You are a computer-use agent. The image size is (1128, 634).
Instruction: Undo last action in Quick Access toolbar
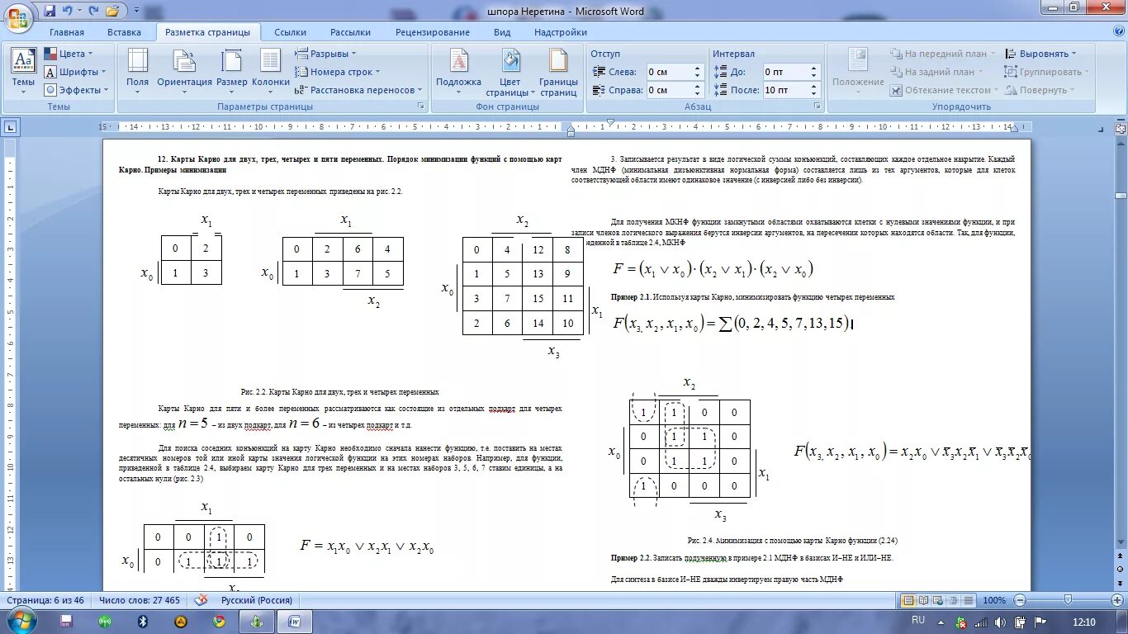click(x=67, y=12)
